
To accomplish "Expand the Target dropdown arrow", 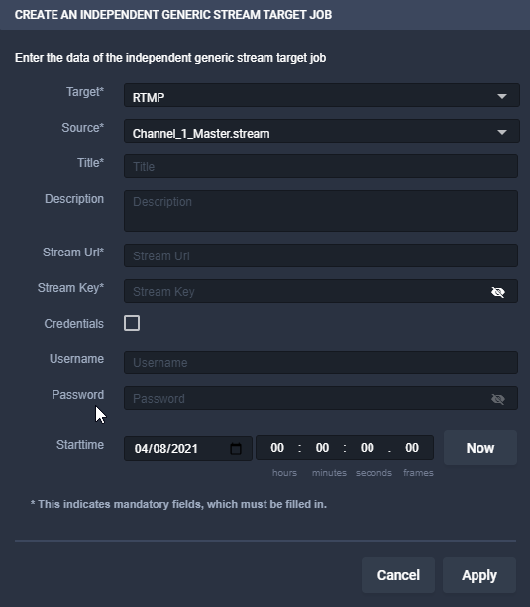I will pyautogui.click(x=502, y=96).
